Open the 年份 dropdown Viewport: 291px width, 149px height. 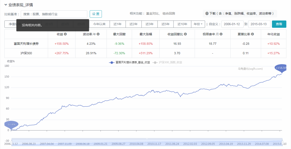(x=198, y=24)
